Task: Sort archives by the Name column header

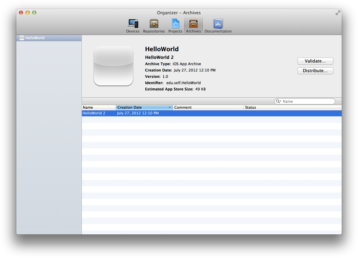Action: point(98,108)
